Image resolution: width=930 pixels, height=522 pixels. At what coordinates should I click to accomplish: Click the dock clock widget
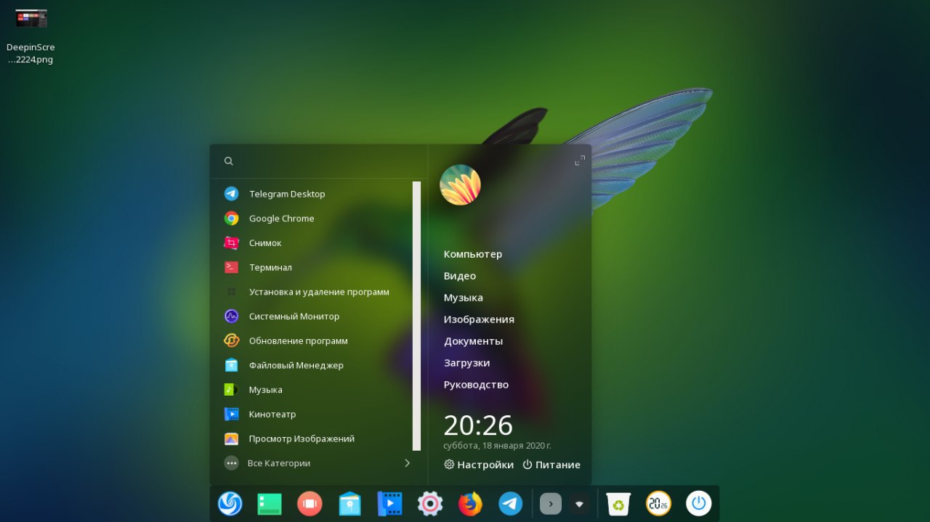coord(658,503)
